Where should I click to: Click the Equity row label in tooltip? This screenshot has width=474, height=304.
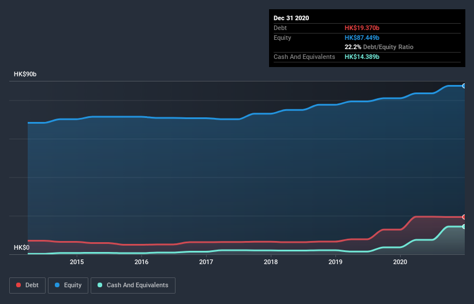click(x=282, y=38)
